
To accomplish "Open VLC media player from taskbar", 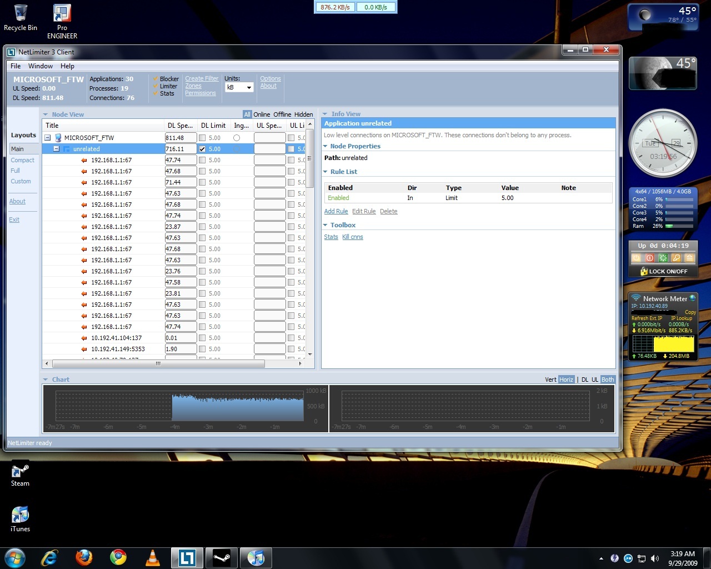I will click(152, 557).
